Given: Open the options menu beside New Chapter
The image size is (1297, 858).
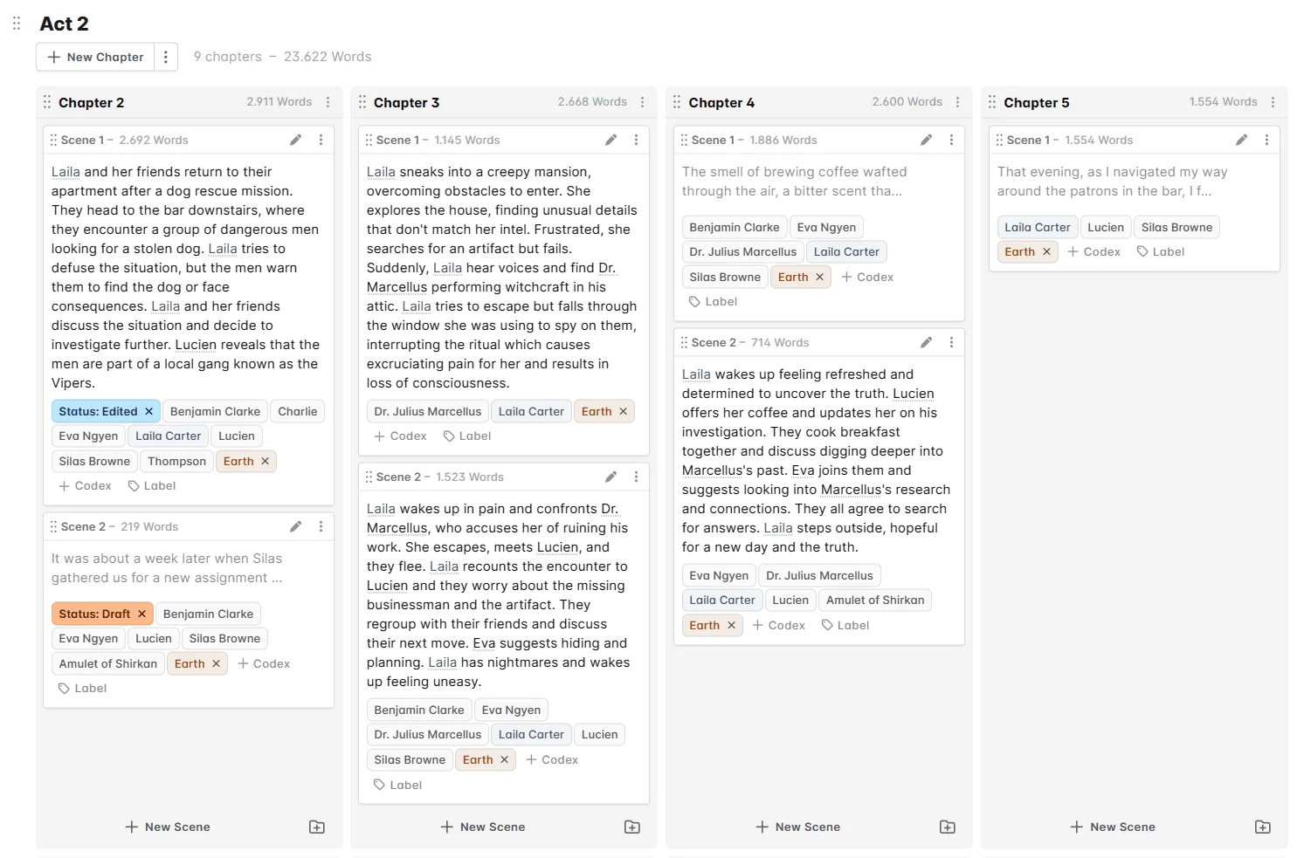Looking at the screenshot, I should pyautogui.click(x=167, y=57).
